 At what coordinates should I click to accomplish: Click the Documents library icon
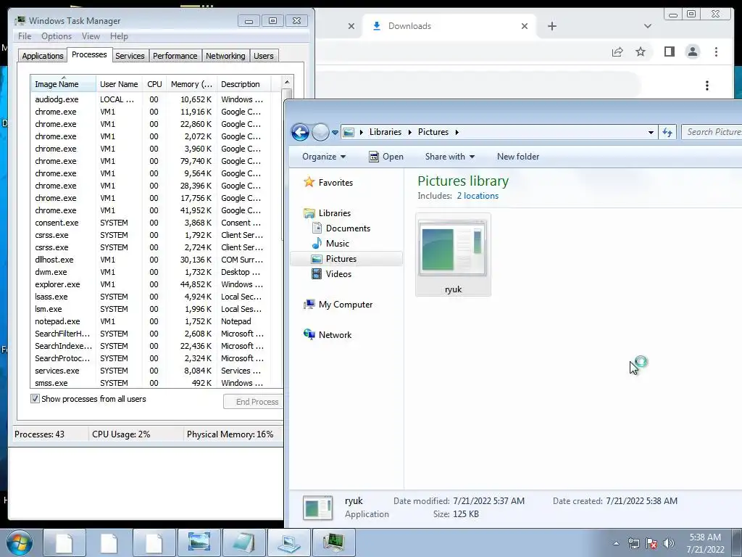(x=317, y=228)
